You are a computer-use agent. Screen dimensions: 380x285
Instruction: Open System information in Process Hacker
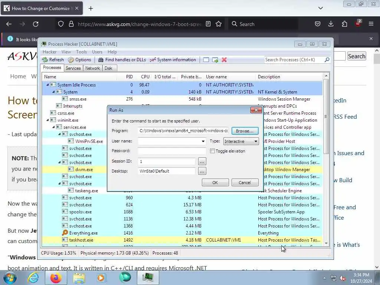coord(173,60)
